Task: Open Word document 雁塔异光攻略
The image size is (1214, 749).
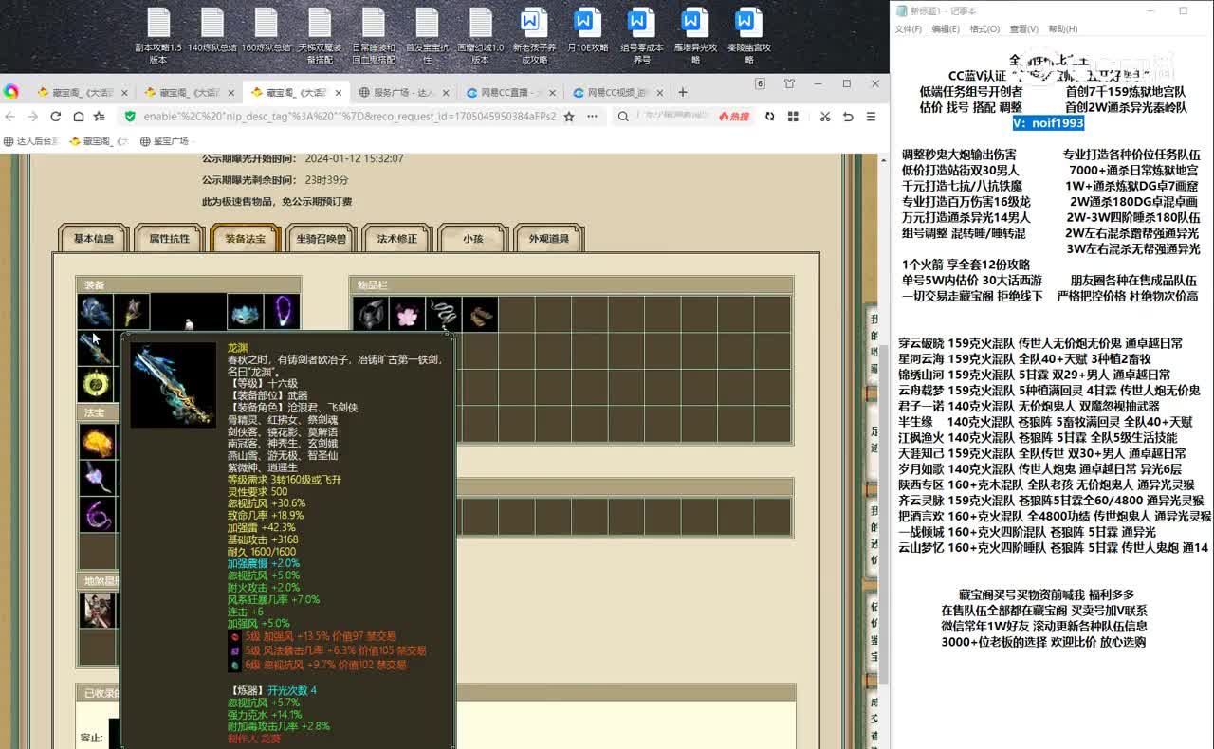Action: [x=695, y=36]
